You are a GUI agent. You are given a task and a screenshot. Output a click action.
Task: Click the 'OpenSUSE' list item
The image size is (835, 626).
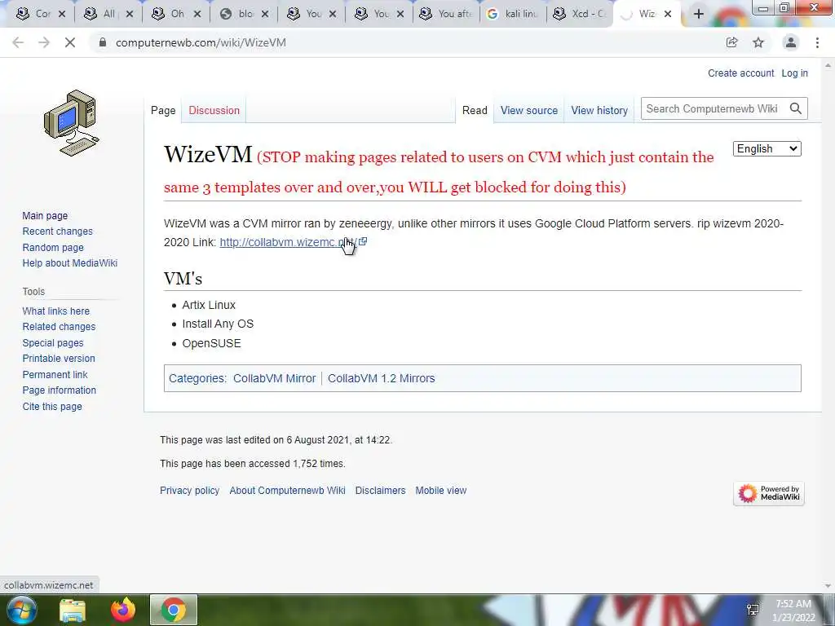211,343
